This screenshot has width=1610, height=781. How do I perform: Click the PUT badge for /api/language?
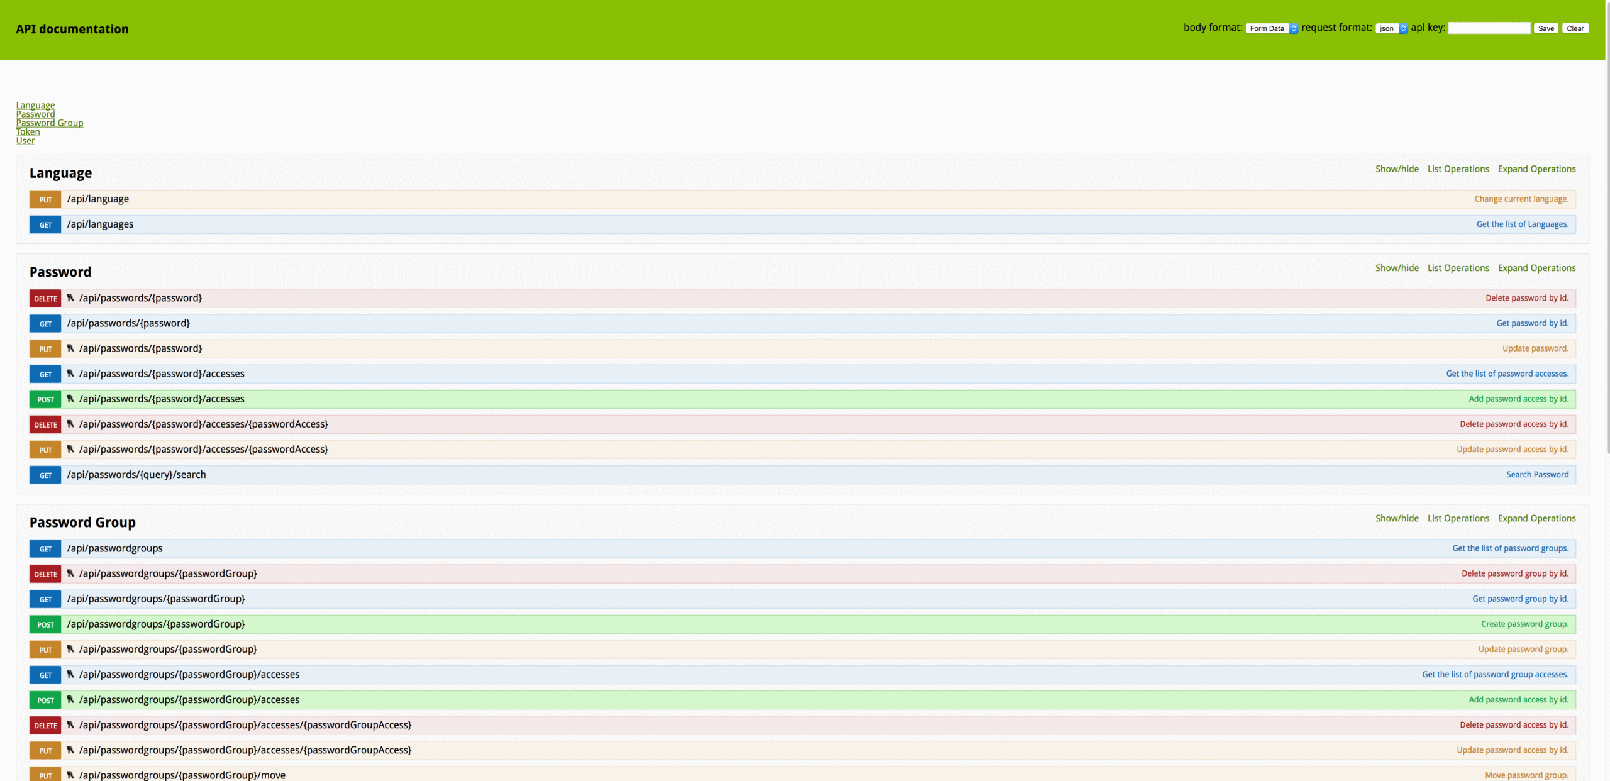click(x=45, y=199)
